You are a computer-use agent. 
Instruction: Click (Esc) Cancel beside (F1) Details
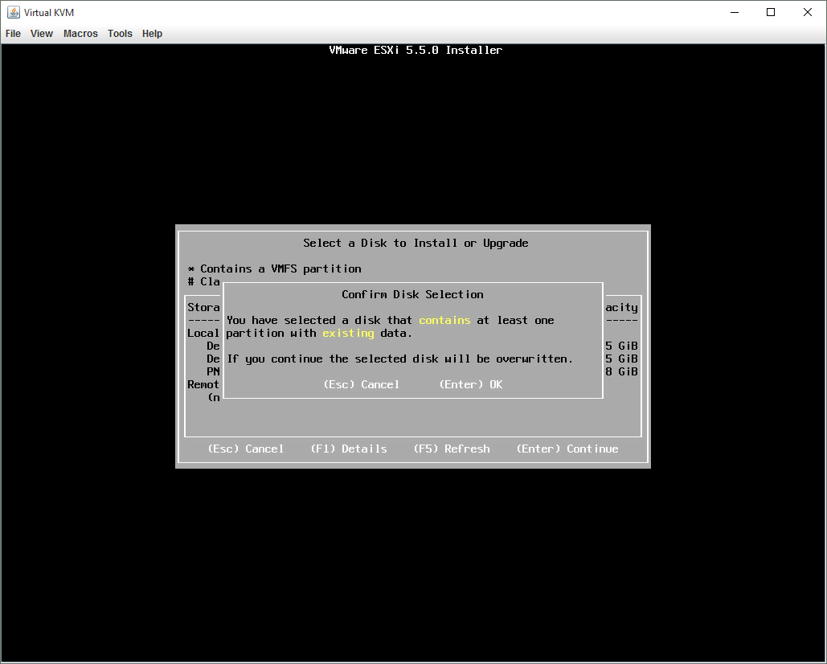point(245,449)
